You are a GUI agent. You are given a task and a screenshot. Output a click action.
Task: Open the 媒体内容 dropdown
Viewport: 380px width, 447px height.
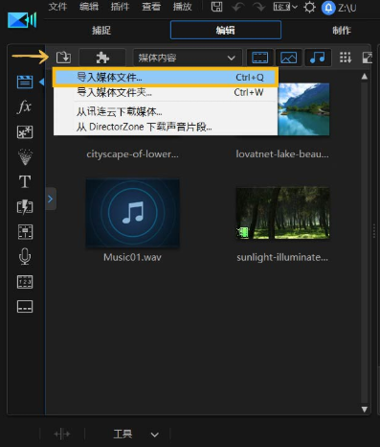[x=187, y=58]
